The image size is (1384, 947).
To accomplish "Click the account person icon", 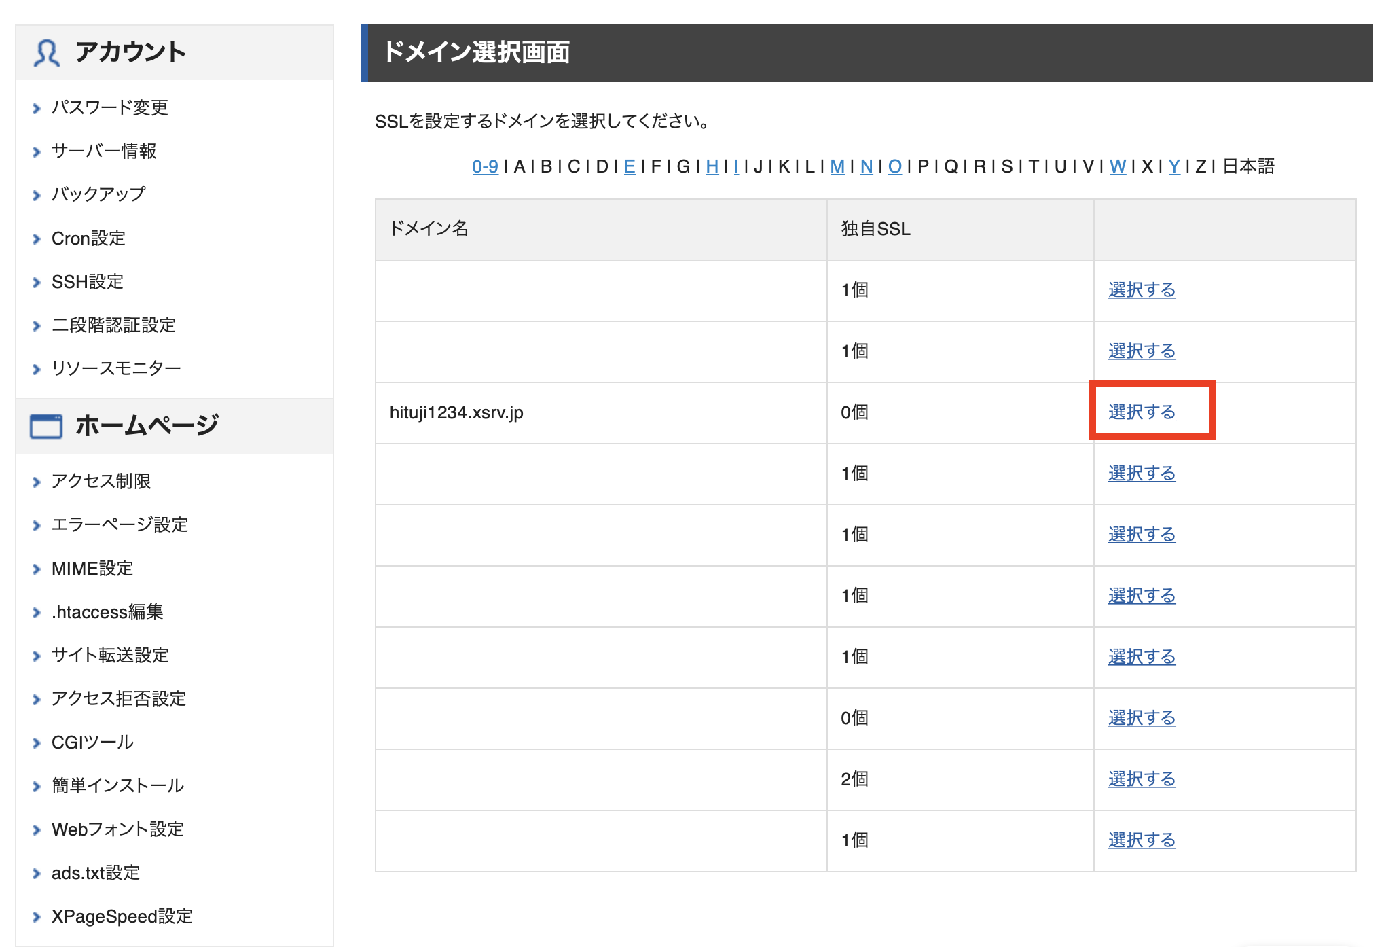I will click(x=46, y=51).
